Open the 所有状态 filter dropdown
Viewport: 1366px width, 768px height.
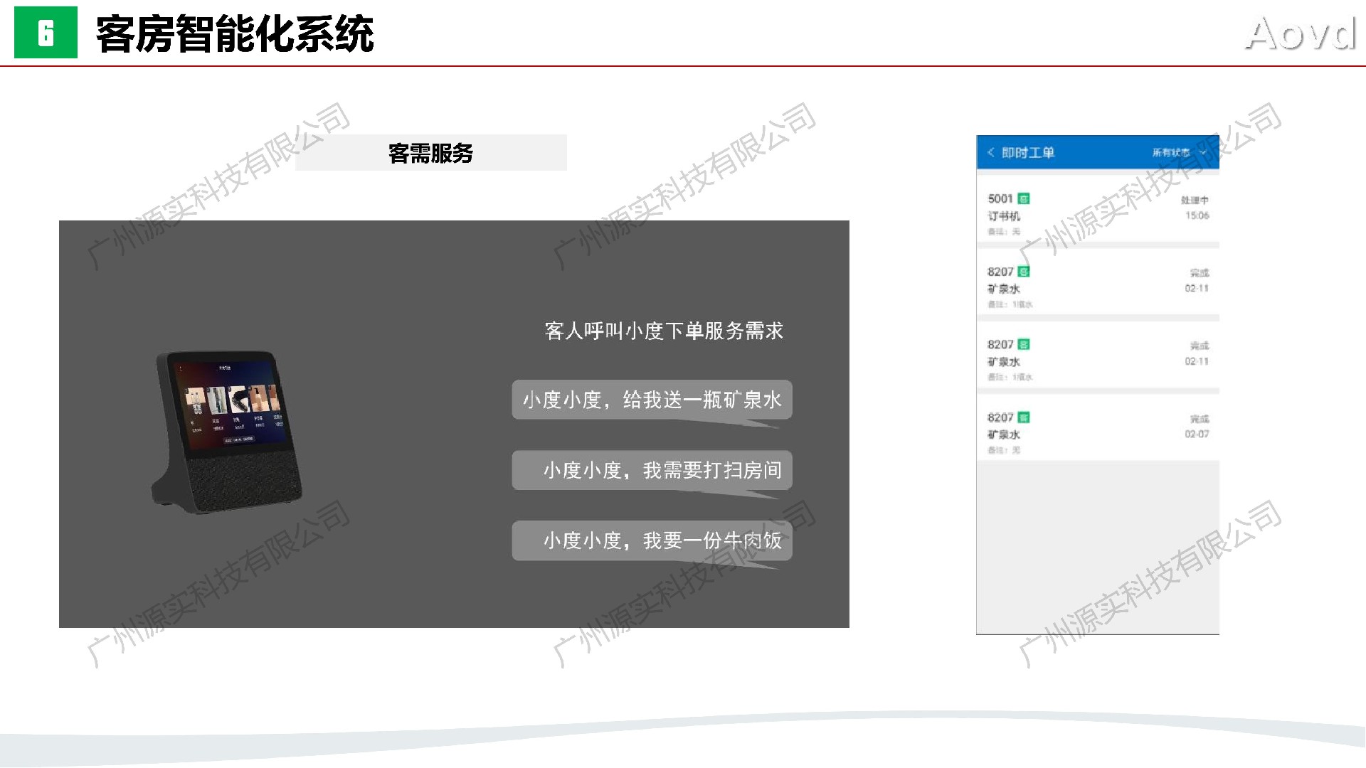[x=1171, y=152]
